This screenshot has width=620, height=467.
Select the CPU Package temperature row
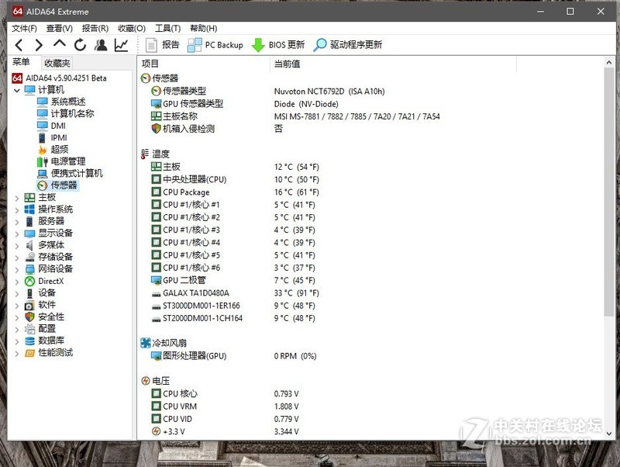point(235,192)
